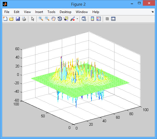This screenshot has width=157, height=139.
Task: Click the Link Plot icon
Action: tap(84, 19)
